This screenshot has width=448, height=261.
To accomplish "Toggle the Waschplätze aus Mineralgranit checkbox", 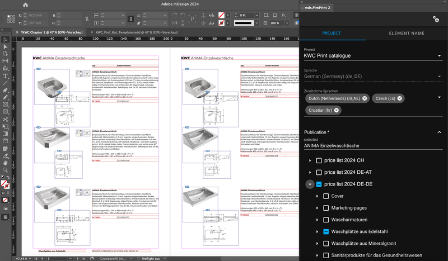I will click(x=325, y=243).
